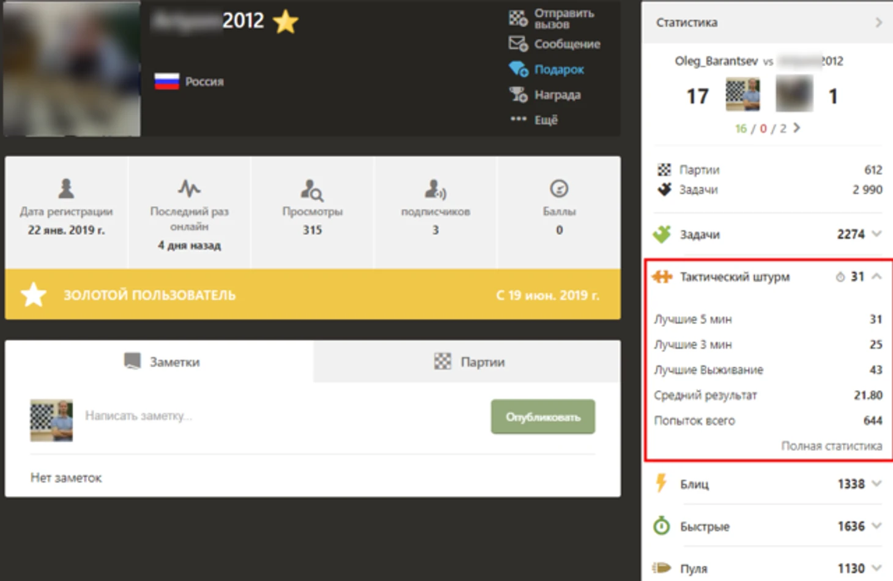
Task: Click the profile views magnifier icon
Action: tap(312, 190)
